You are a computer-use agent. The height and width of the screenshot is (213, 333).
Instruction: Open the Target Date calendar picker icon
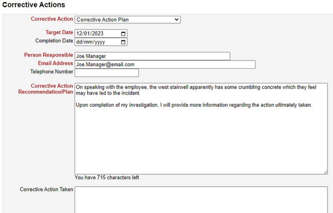click(x=123, y=33)
